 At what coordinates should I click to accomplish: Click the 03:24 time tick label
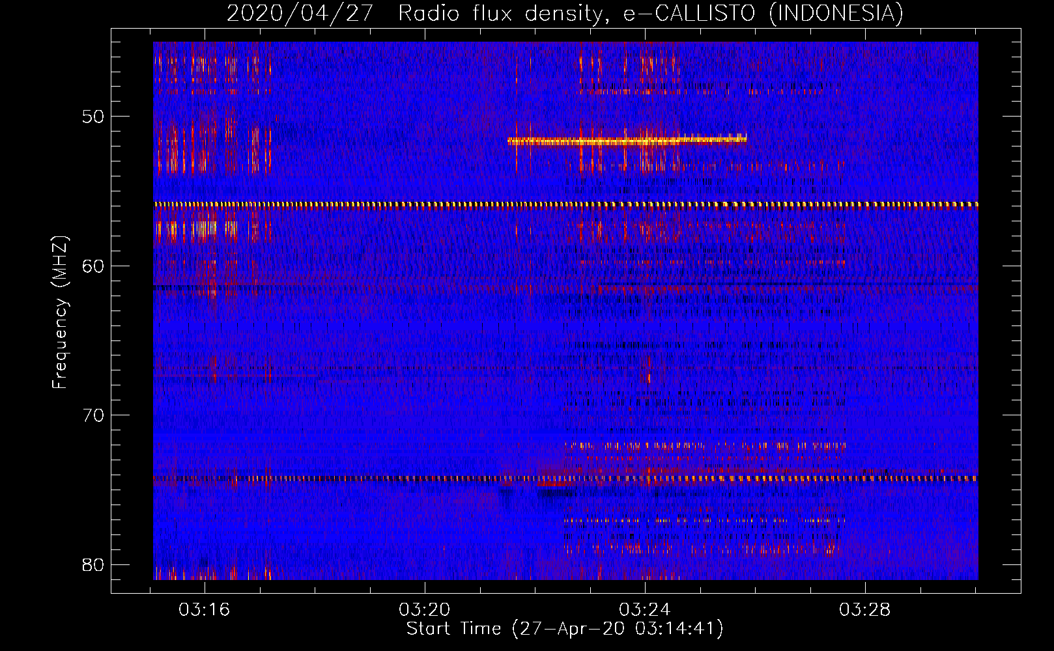(645, 610)
